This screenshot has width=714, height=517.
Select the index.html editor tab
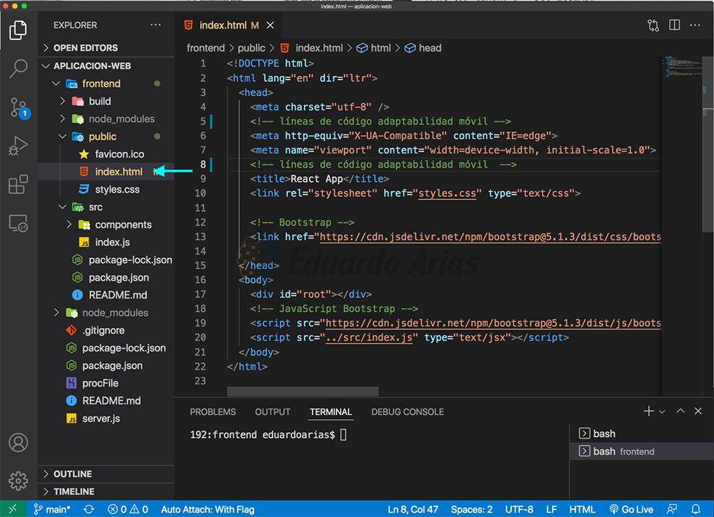pyautogui.click(x=228, y=25)
